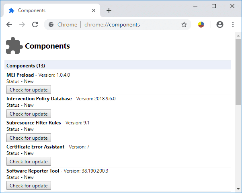Viewport: 242px width, 193px height.
Task: Click the scrollbar down arrow
Action: coord(238,189)
